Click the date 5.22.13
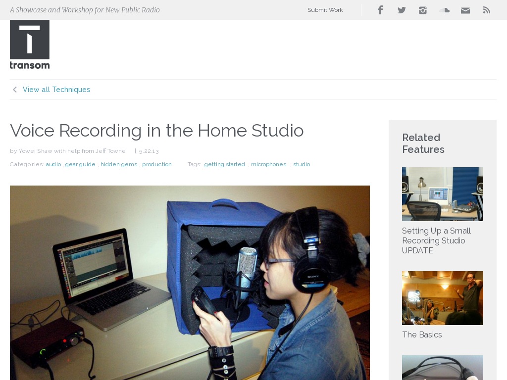The height and width of the screenshot is (380, 507). 149,151
